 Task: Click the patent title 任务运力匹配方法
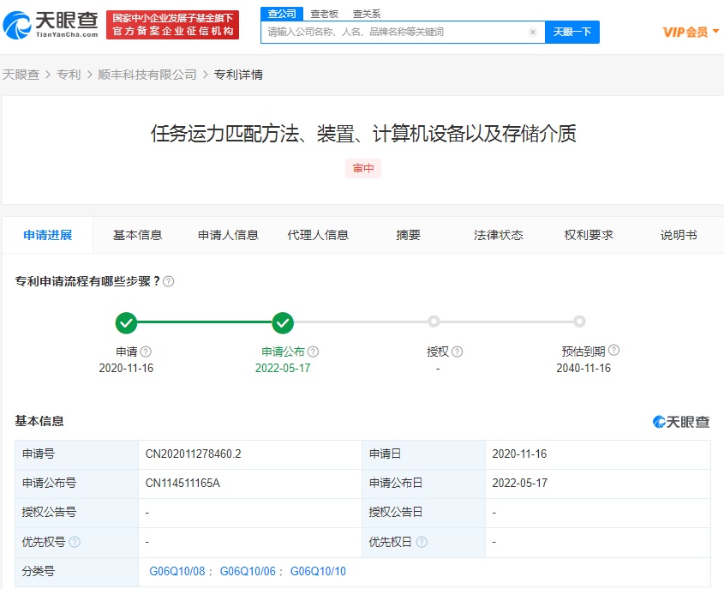[363, 134]
